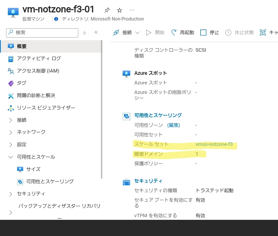Expand the セキュリティ group in sidebar
278x236 pixels.
pos(11,194)
